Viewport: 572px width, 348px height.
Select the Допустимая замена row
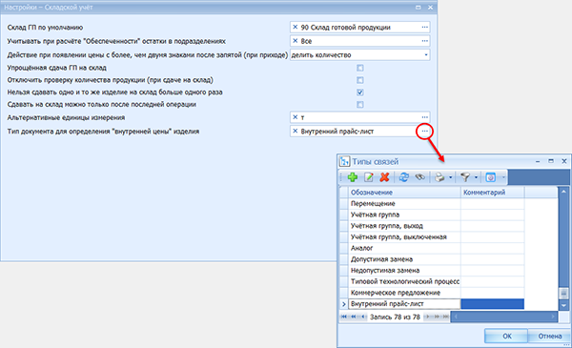point(404,259)
